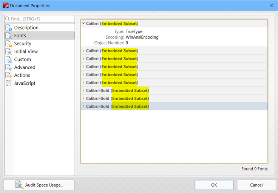Screen dimensions: 278x193
Task: Expand the second Calibri-Bold font entry
Action: 83,98
